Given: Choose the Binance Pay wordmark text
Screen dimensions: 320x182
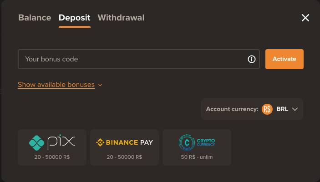Looking at the screenshot, I should pyautogui.click(x=129, y=142).
